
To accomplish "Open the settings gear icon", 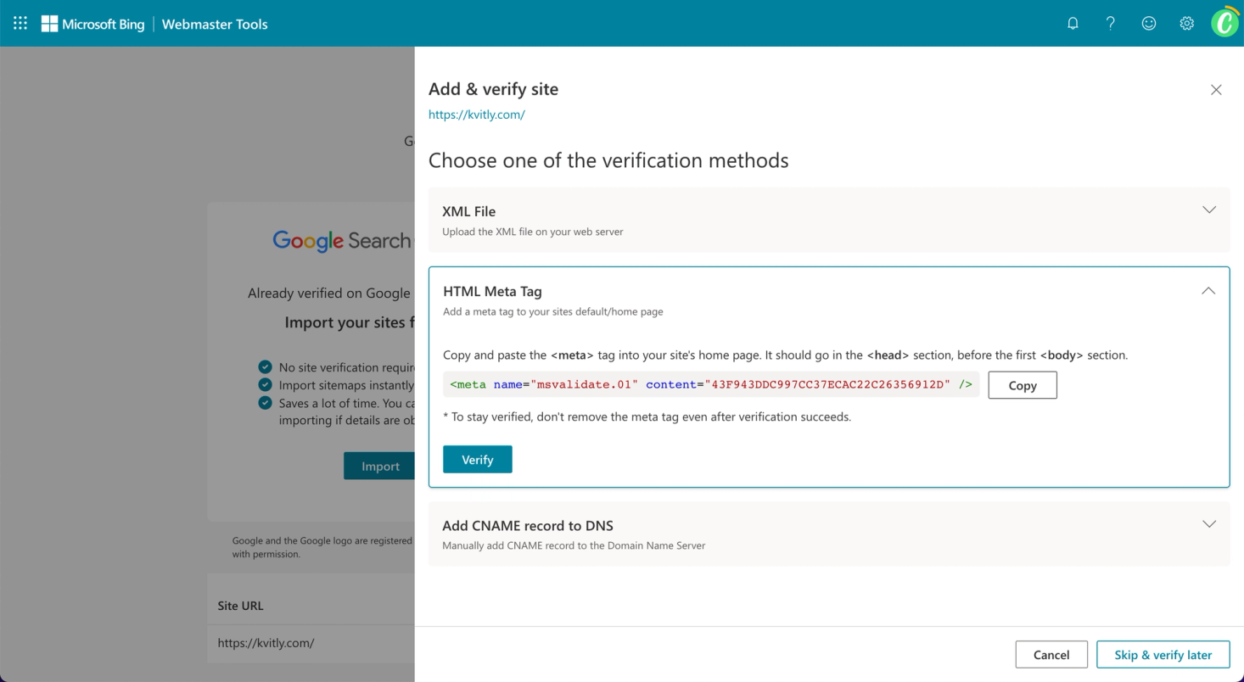I will pyautogui.click(x=1186, y=24).
